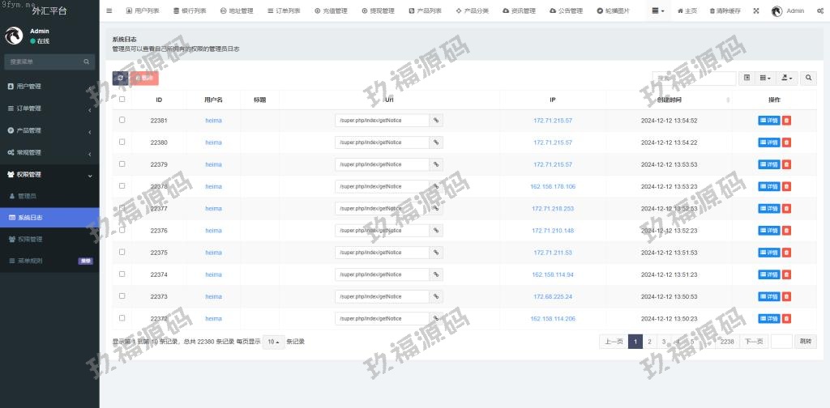Open the page size dropdown showing 10
The image size is (830, 408).
(273, 342)
